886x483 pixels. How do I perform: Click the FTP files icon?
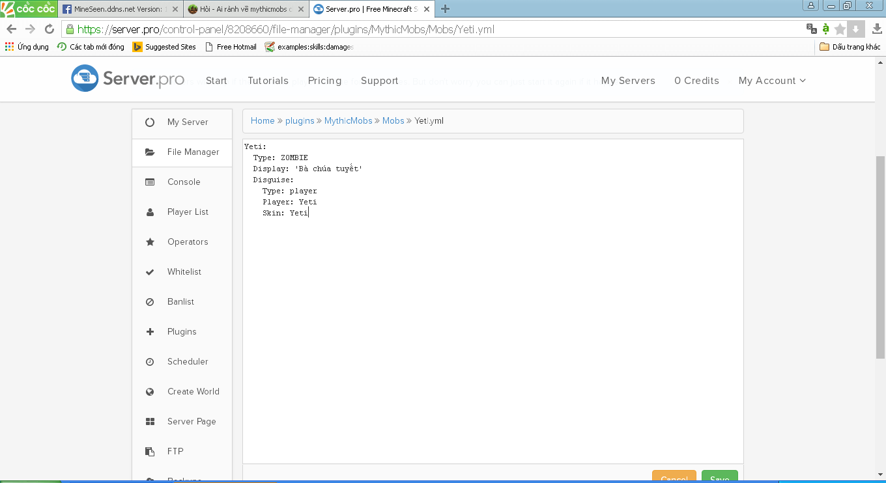(150, 452)
